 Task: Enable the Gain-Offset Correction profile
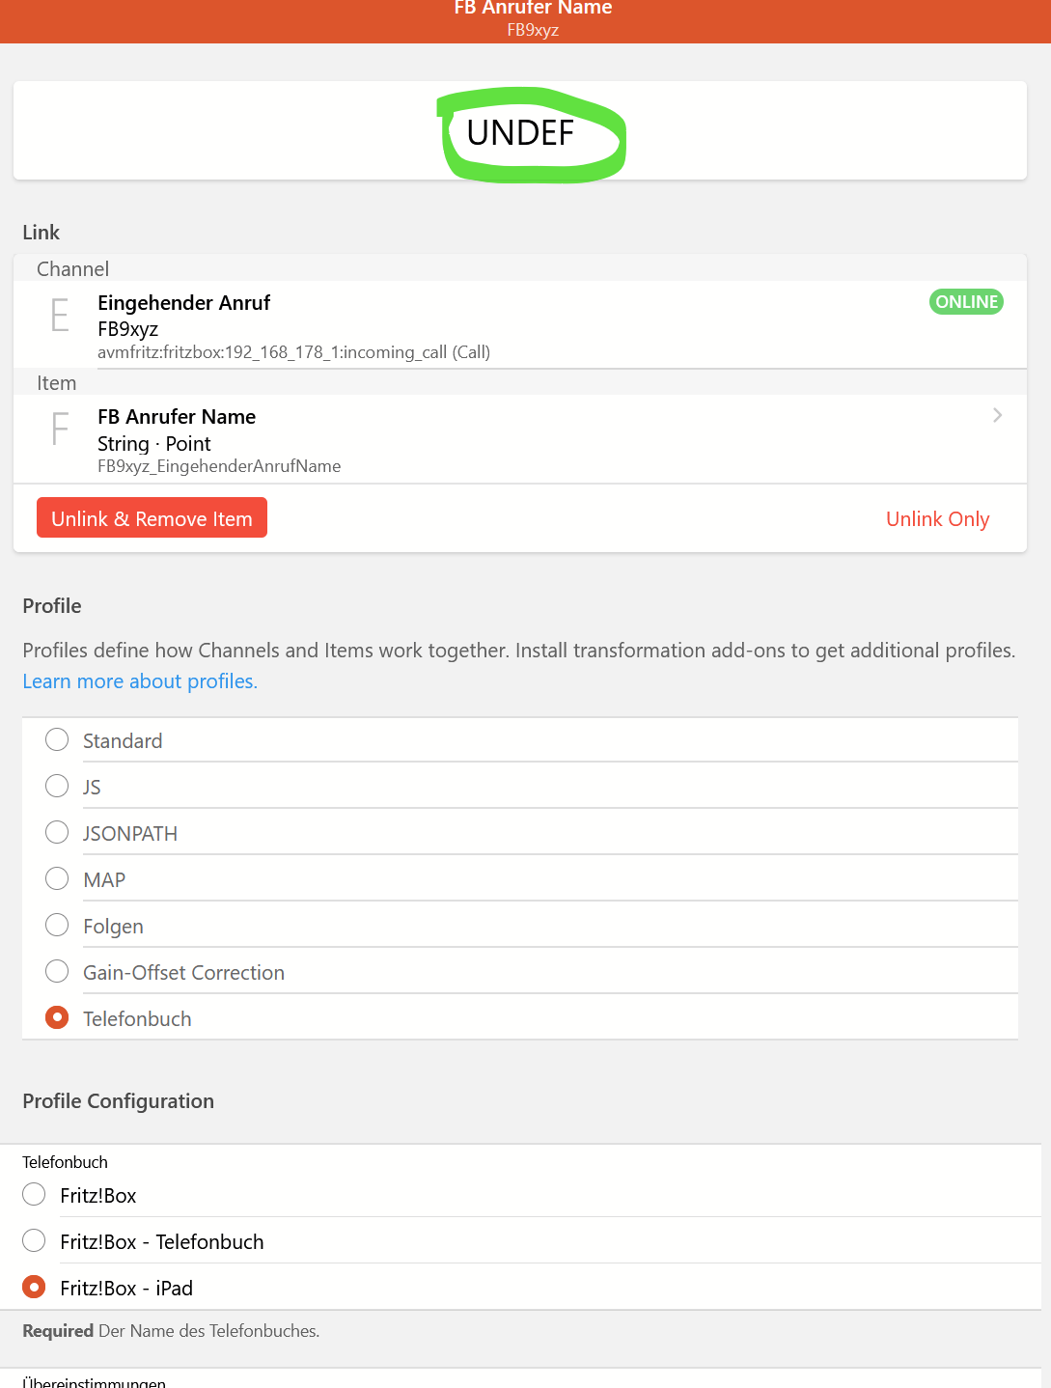coord(57,972)
